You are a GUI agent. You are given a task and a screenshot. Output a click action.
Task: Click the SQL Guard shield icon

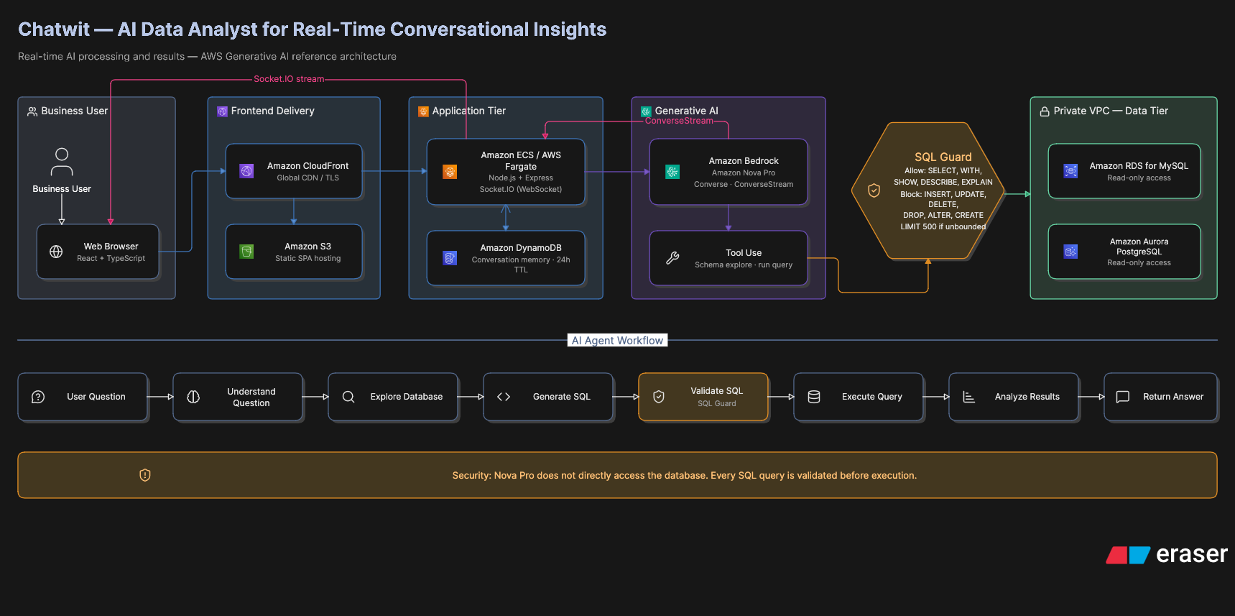pyautogui.click(x=874, y=190)
